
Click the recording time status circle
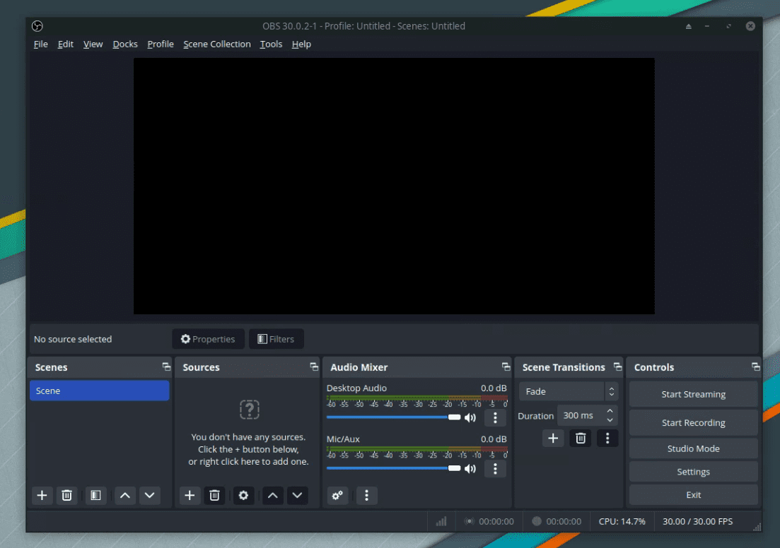click(536, 521)
